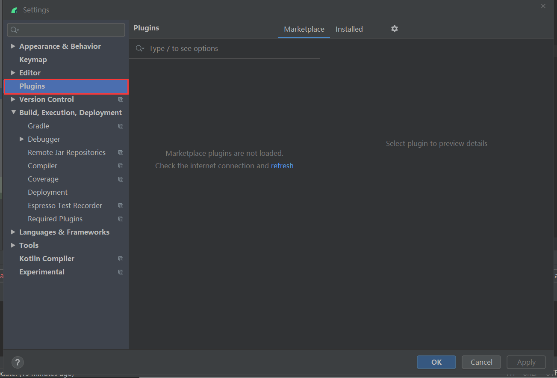The image size is (557, 378).
Task: Click the config icon next to Required Plugins
Action: click(121, 219)
